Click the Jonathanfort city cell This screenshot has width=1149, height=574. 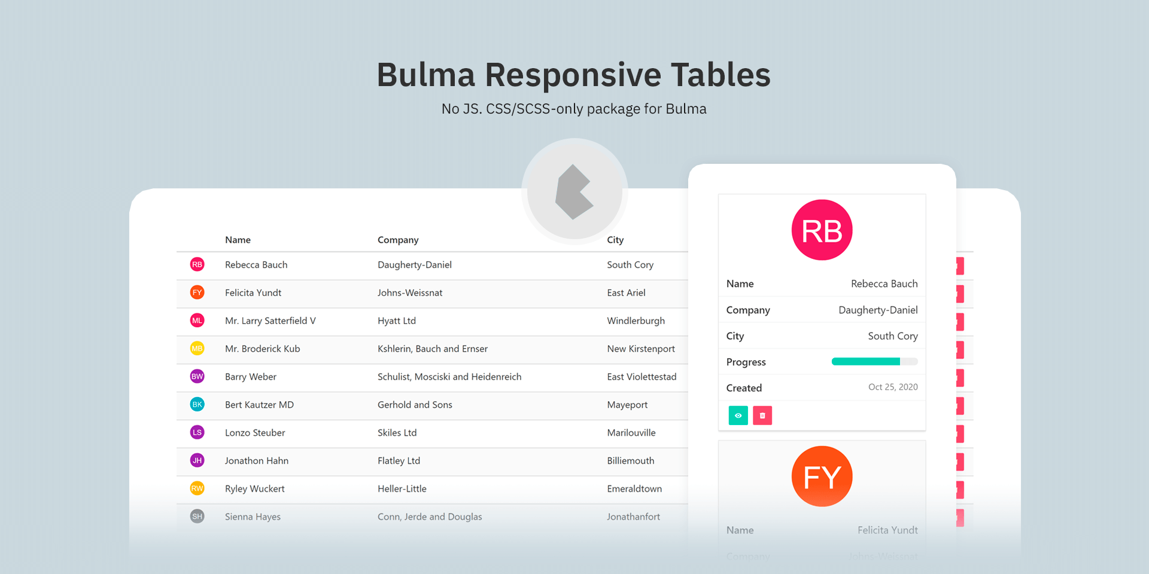point(633,517)
